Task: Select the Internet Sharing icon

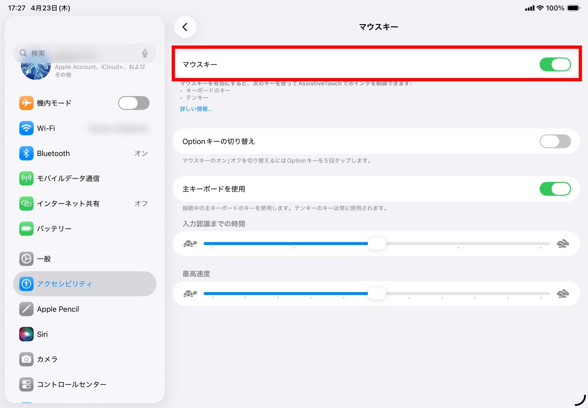Action: pos(26,203)
